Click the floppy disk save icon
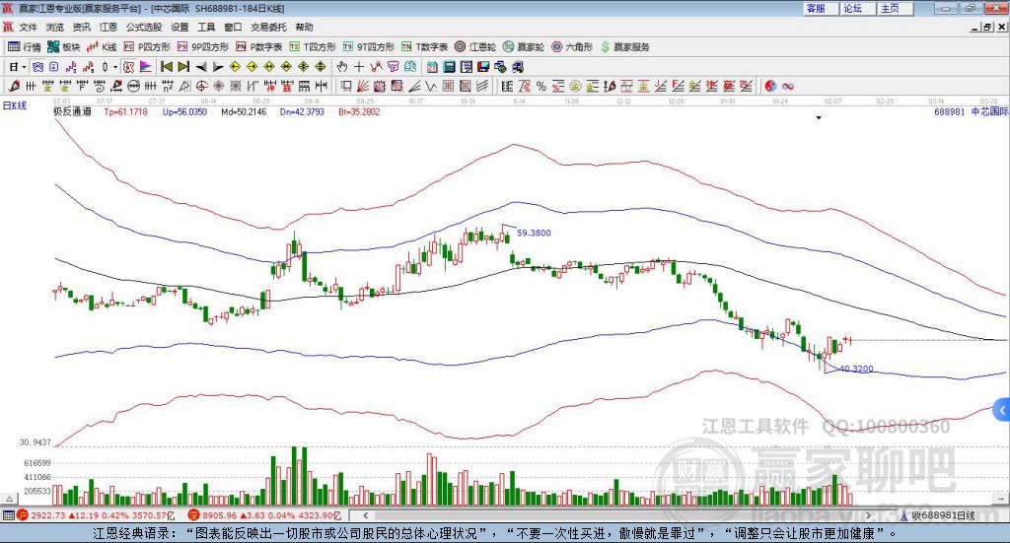 pyautogui.click(x=483, y=67)
